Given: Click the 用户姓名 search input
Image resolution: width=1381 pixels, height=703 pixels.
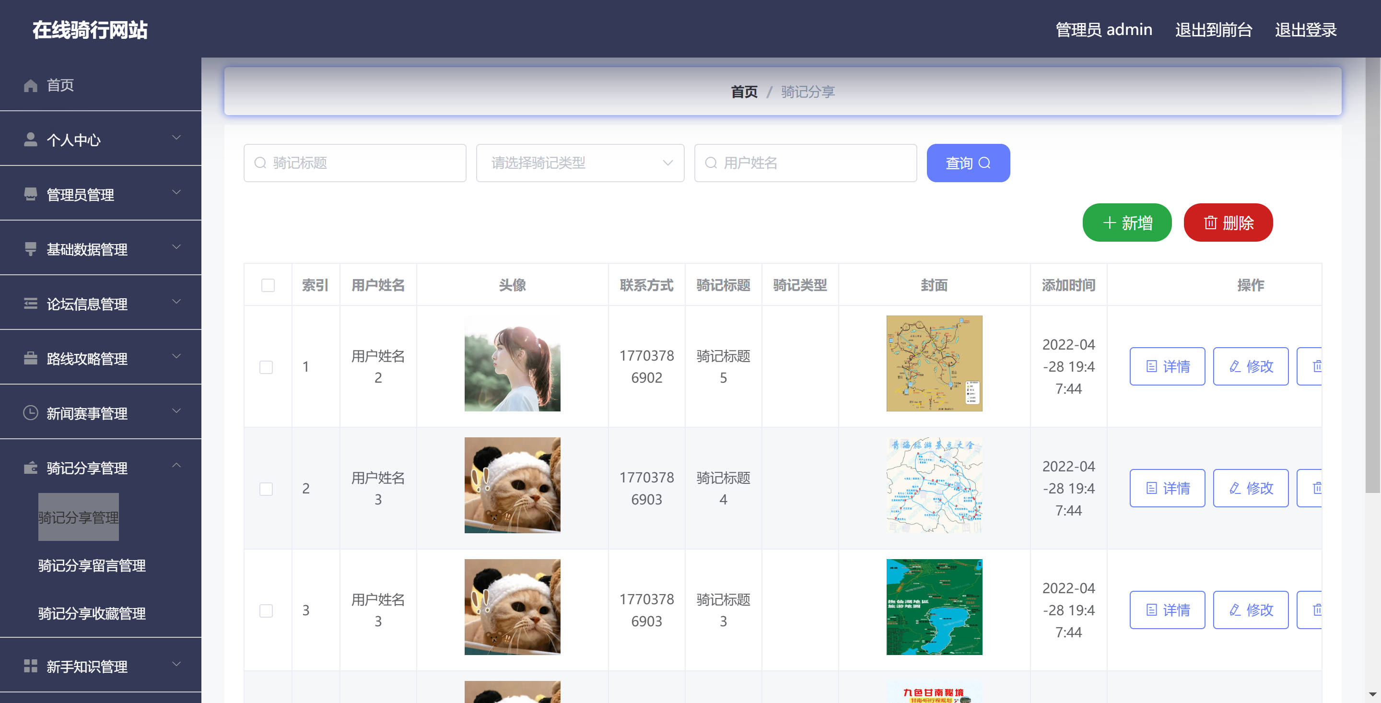Looking at the screenshot, I should point(805,163).
